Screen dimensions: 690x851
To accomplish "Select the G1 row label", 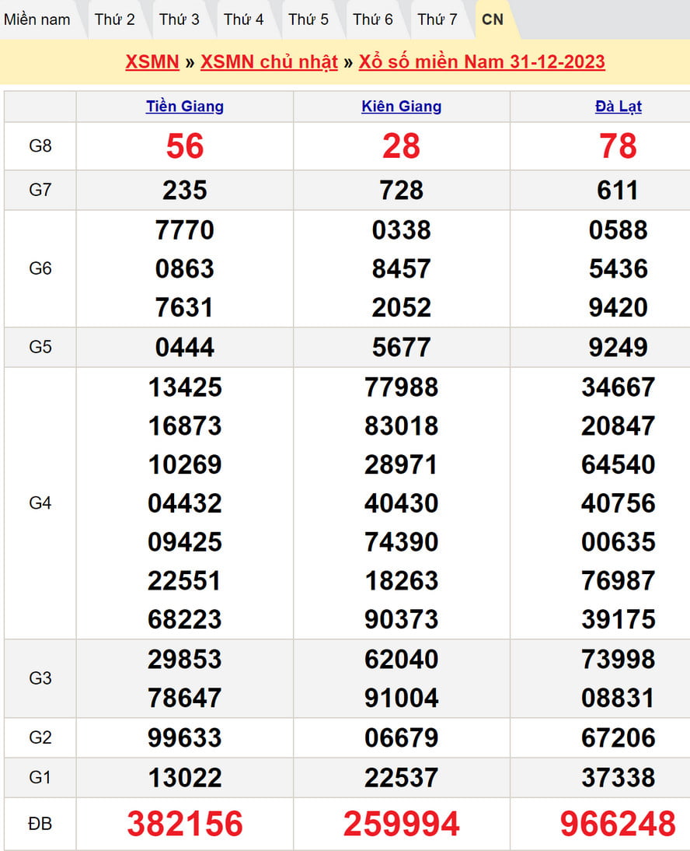I will (40, 777).
